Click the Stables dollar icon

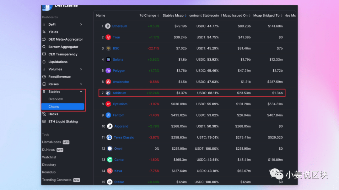pos(44,92)
